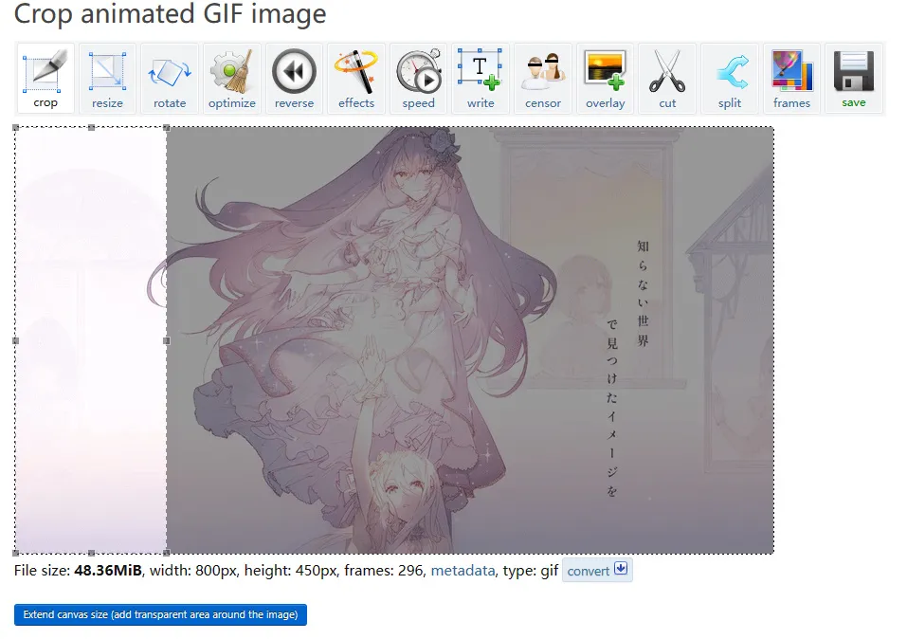Click the bottom-left crop selection handle

pyautogui.click(x=15, y=553)
